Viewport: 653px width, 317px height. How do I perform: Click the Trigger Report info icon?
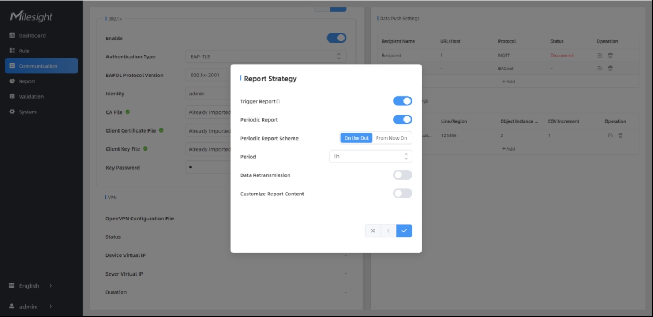(x=278, y=102)
